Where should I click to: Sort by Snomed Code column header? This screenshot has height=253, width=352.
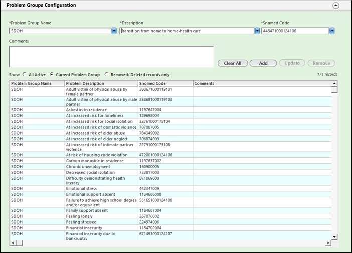(165, 83)
